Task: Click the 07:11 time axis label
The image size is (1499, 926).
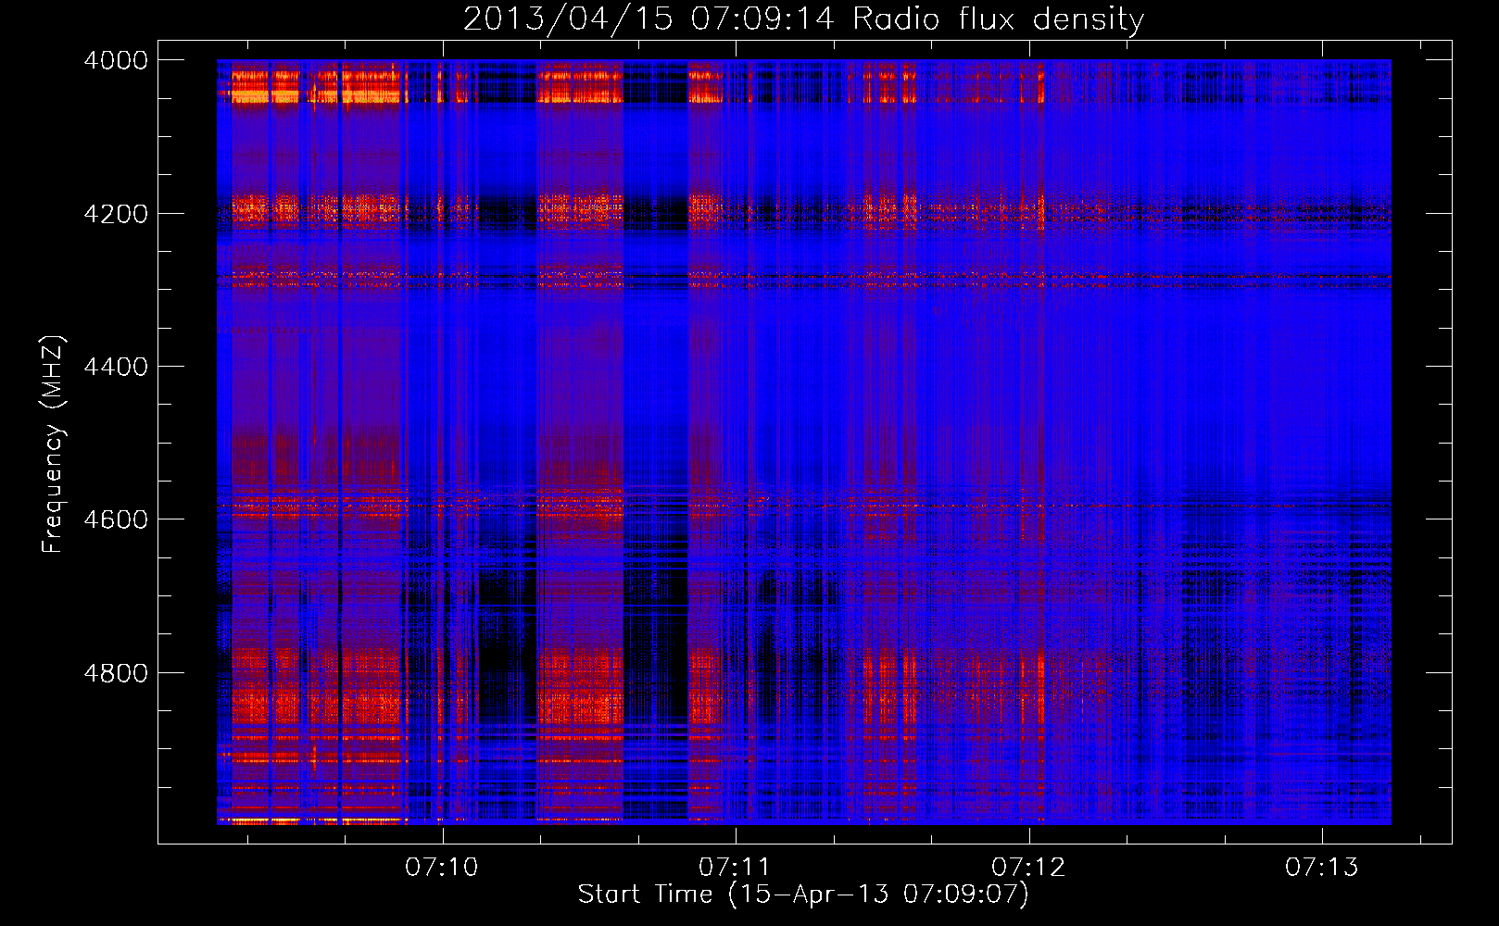Action: coord(736,867)
